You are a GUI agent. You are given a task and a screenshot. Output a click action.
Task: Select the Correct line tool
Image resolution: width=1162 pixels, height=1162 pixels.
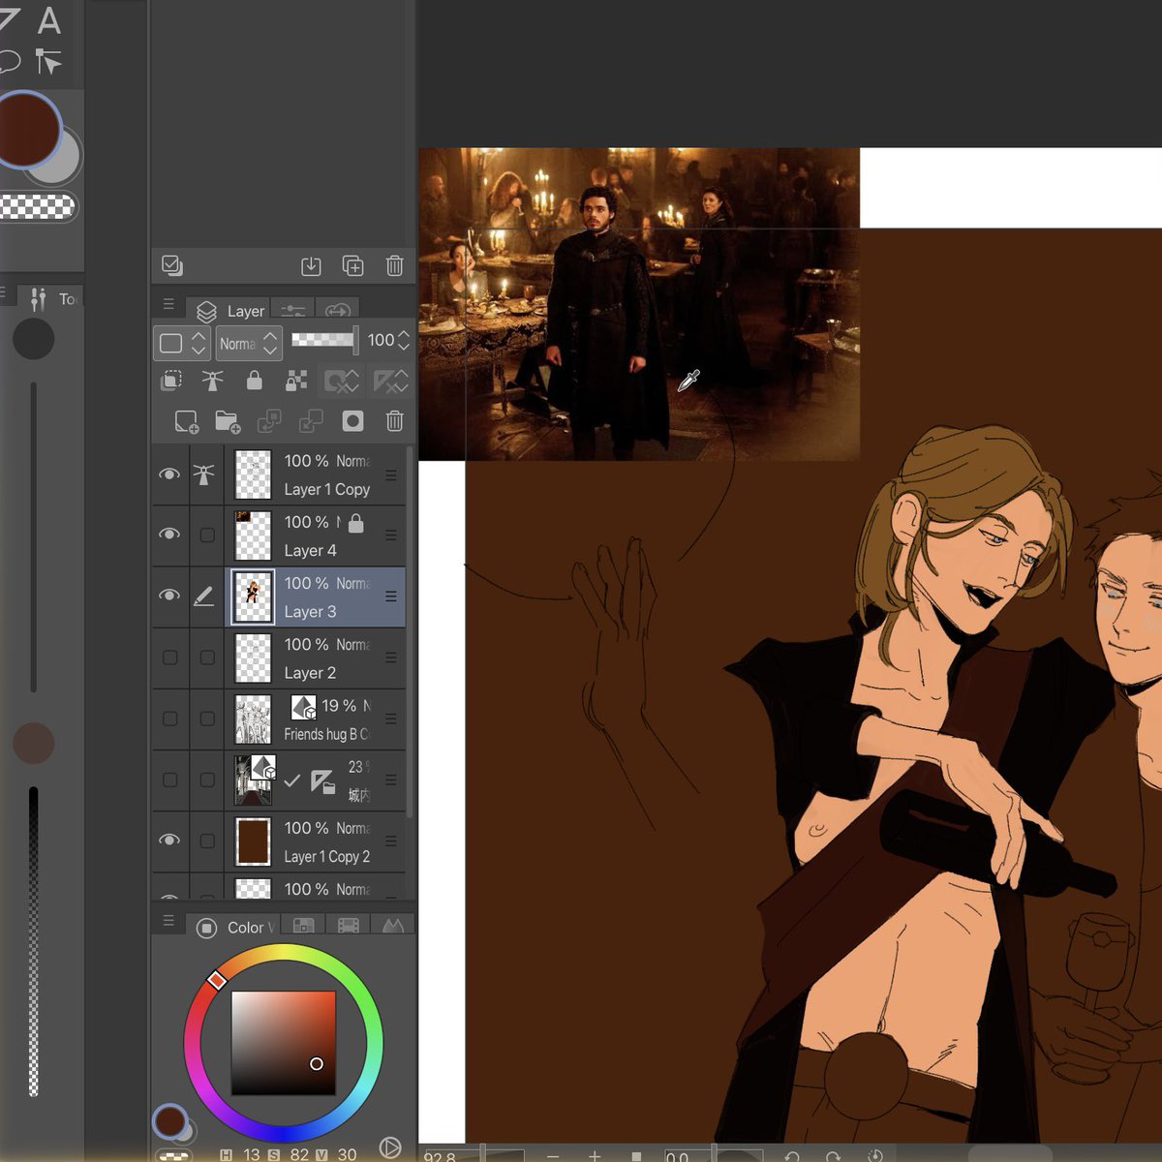pyautogui.click(x=47, y=62)
